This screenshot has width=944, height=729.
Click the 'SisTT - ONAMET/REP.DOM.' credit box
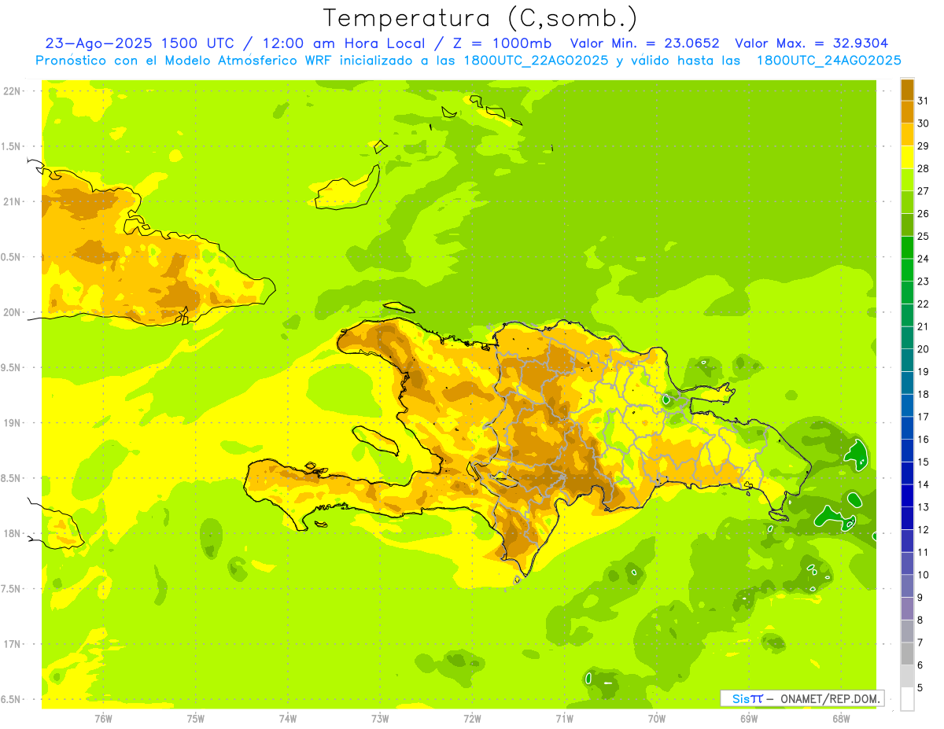tap(802, 698)
